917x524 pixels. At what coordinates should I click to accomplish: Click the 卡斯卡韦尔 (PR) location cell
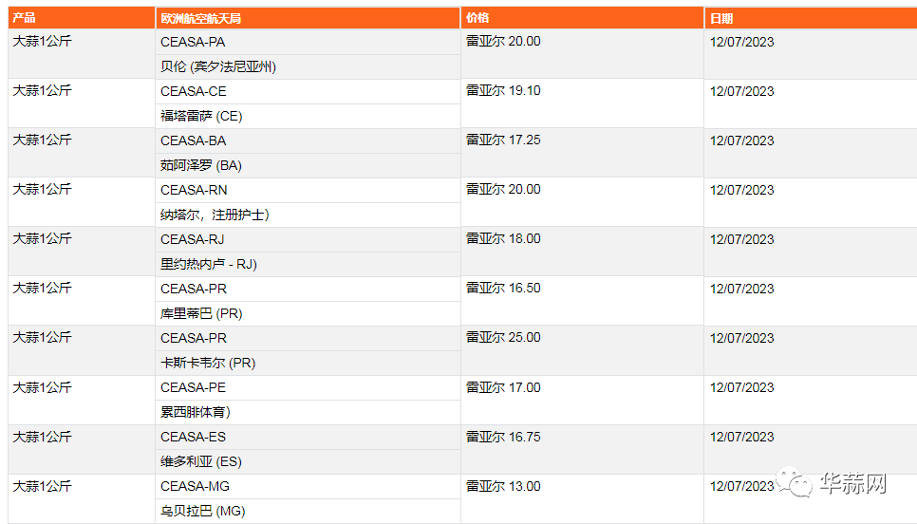coord(308,364)
